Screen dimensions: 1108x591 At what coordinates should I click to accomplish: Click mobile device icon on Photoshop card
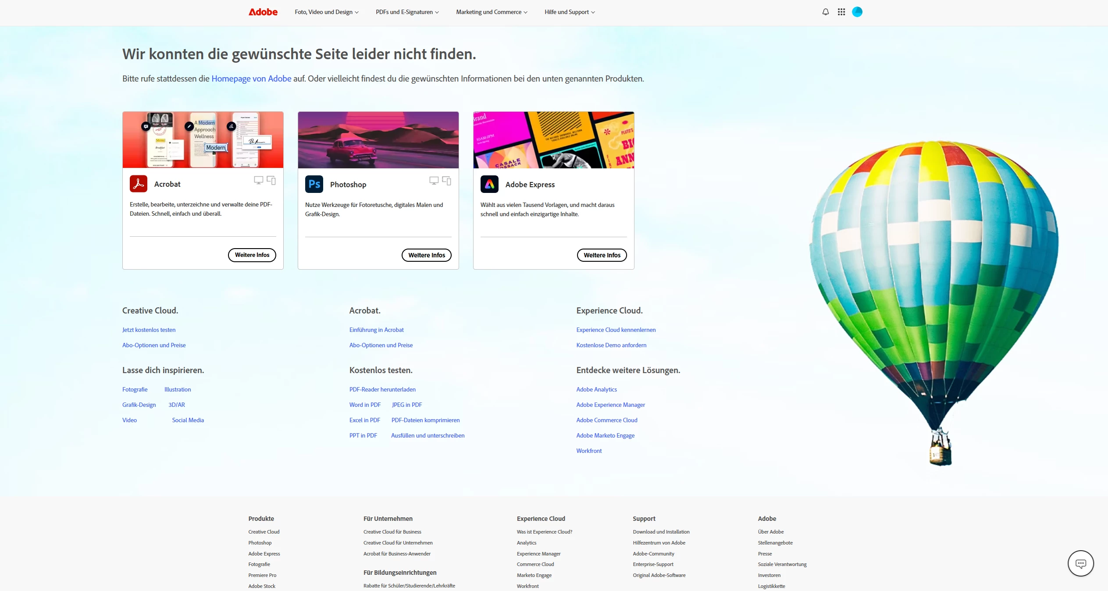pos(447,181)
